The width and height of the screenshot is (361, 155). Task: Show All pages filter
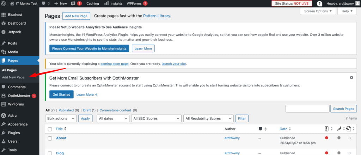coord(48,110)
